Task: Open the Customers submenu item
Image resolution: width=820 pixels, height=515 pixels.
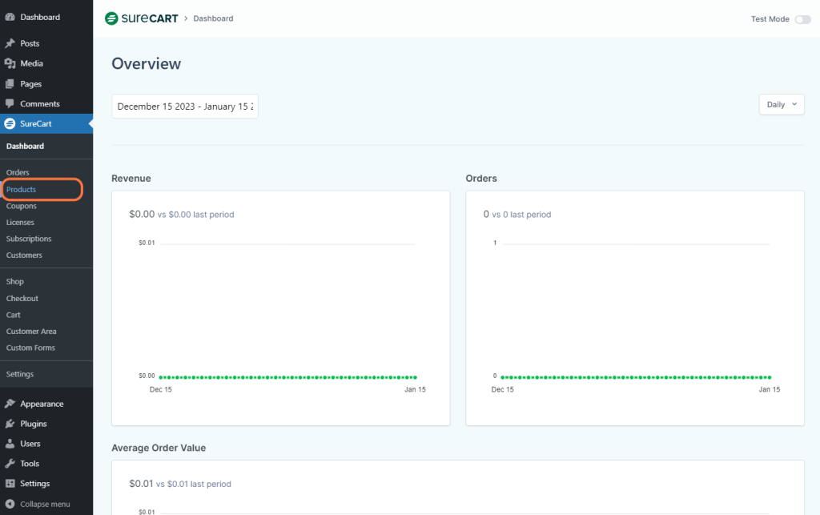Action: coord(24,255)
